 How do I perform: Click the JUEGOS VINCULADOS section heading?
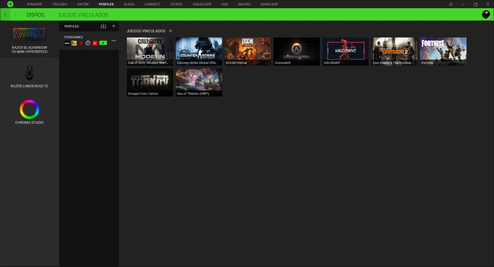(x=146, y=31)
